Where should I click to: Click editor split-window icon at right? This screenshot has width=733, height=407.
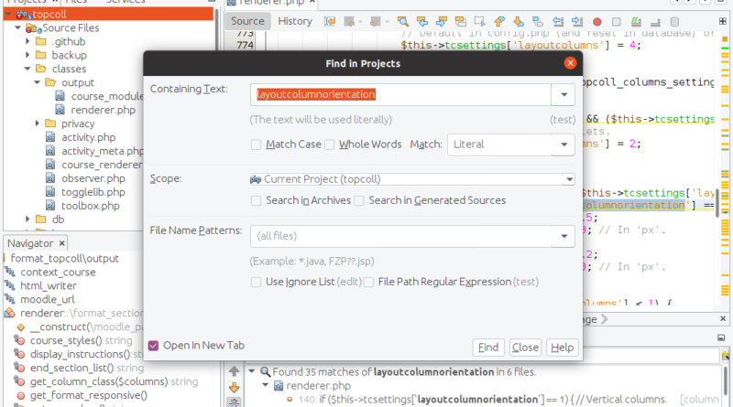click(x=723, y=21)
